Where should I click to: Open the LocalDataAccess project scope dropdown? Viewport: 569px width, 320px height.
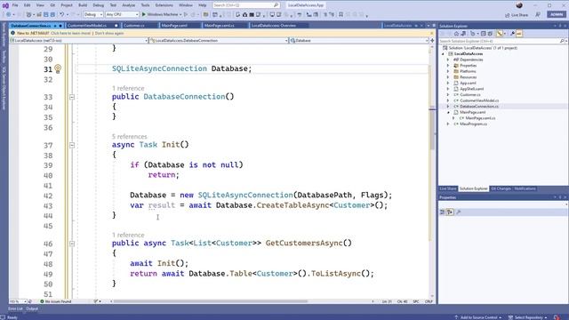[146, 41]
